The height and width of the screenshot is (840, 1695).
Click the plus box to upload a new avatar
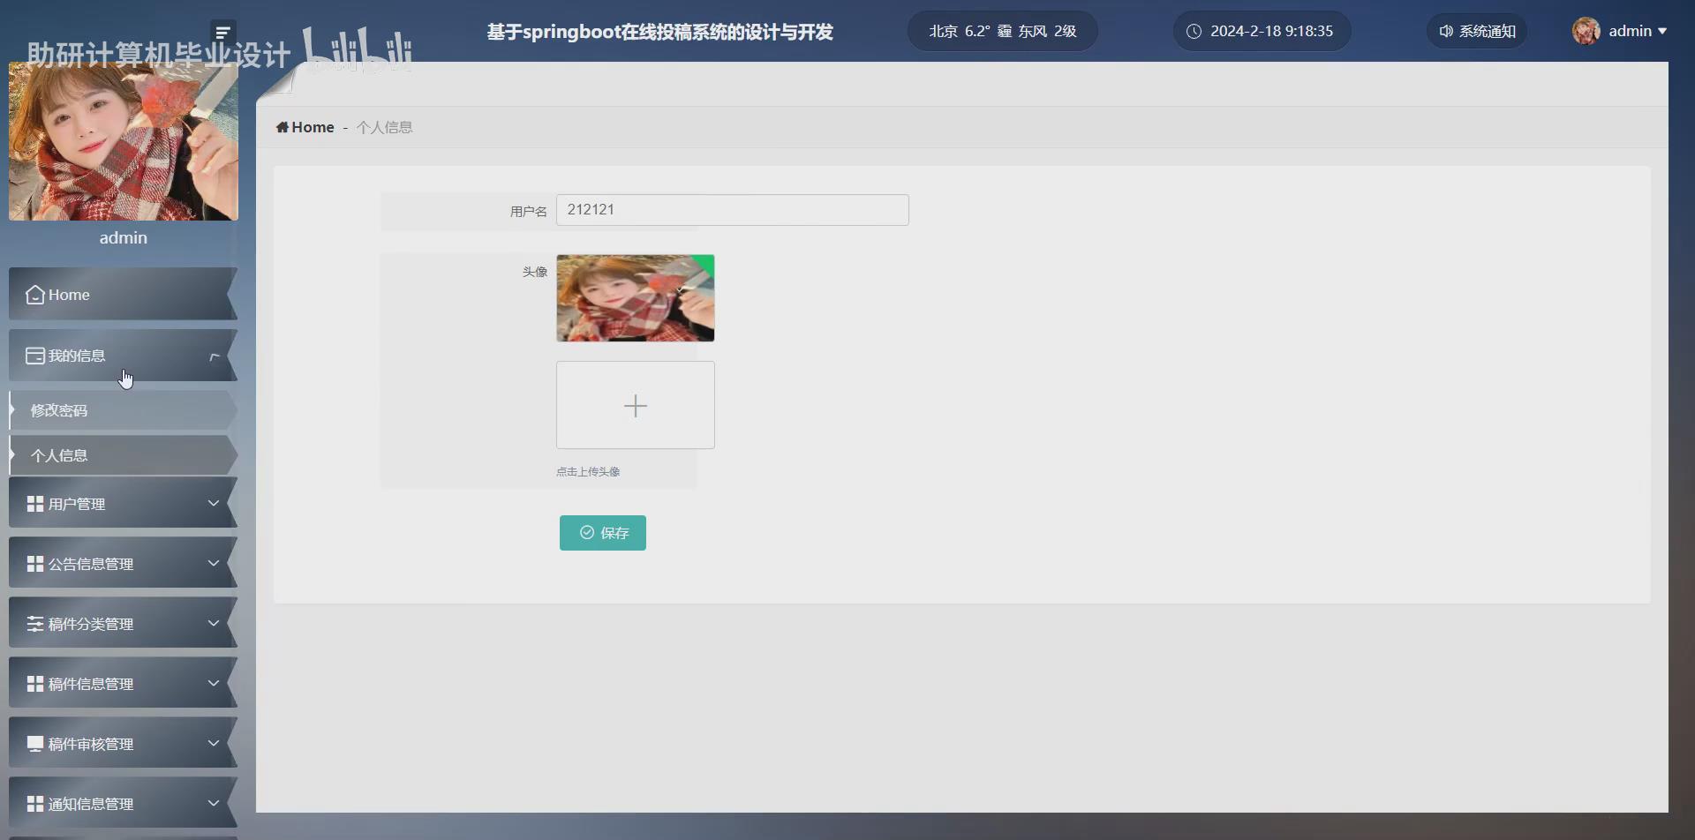pyautogui.click(x=635, y=405)
